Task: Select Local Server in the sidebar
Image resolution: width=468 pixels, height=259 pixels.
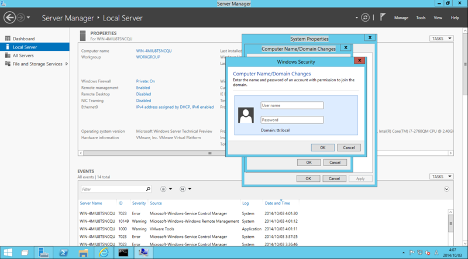Action: pos(35,47)
